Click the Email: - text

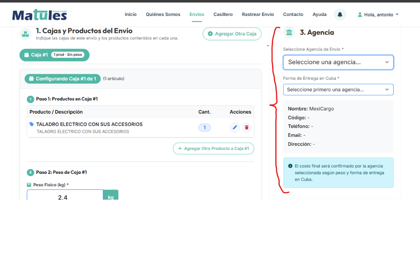click(x=297, y=135)
